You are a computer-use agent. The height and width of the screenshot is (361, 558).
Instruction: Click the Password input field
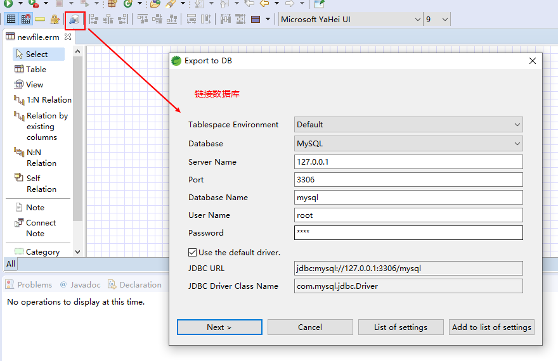408,232
